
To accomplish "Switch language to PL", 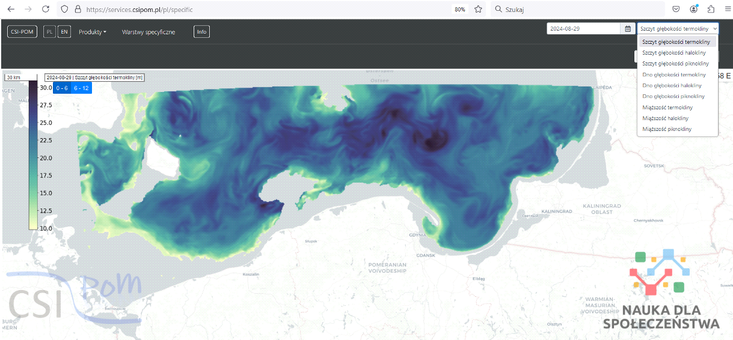I will click(50, 32).
